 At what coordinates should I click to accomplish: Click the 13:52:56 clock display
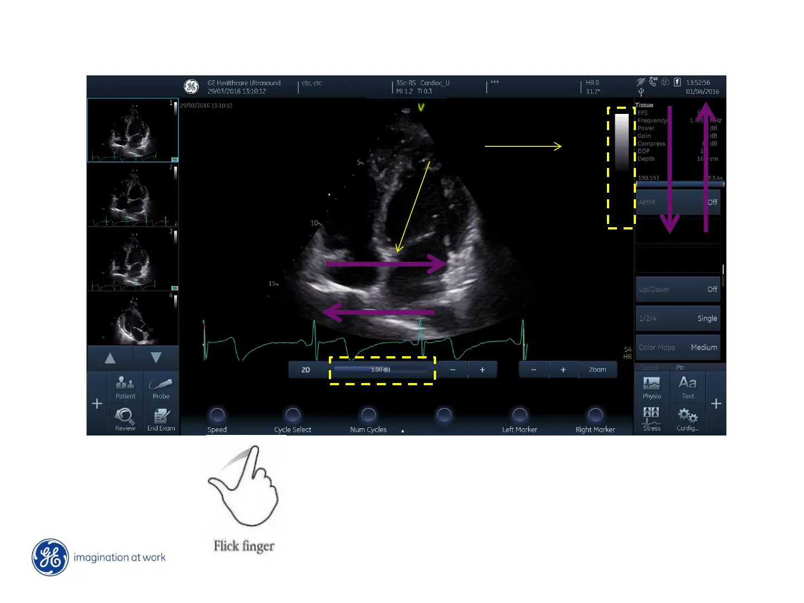click(x=698, y=83)
